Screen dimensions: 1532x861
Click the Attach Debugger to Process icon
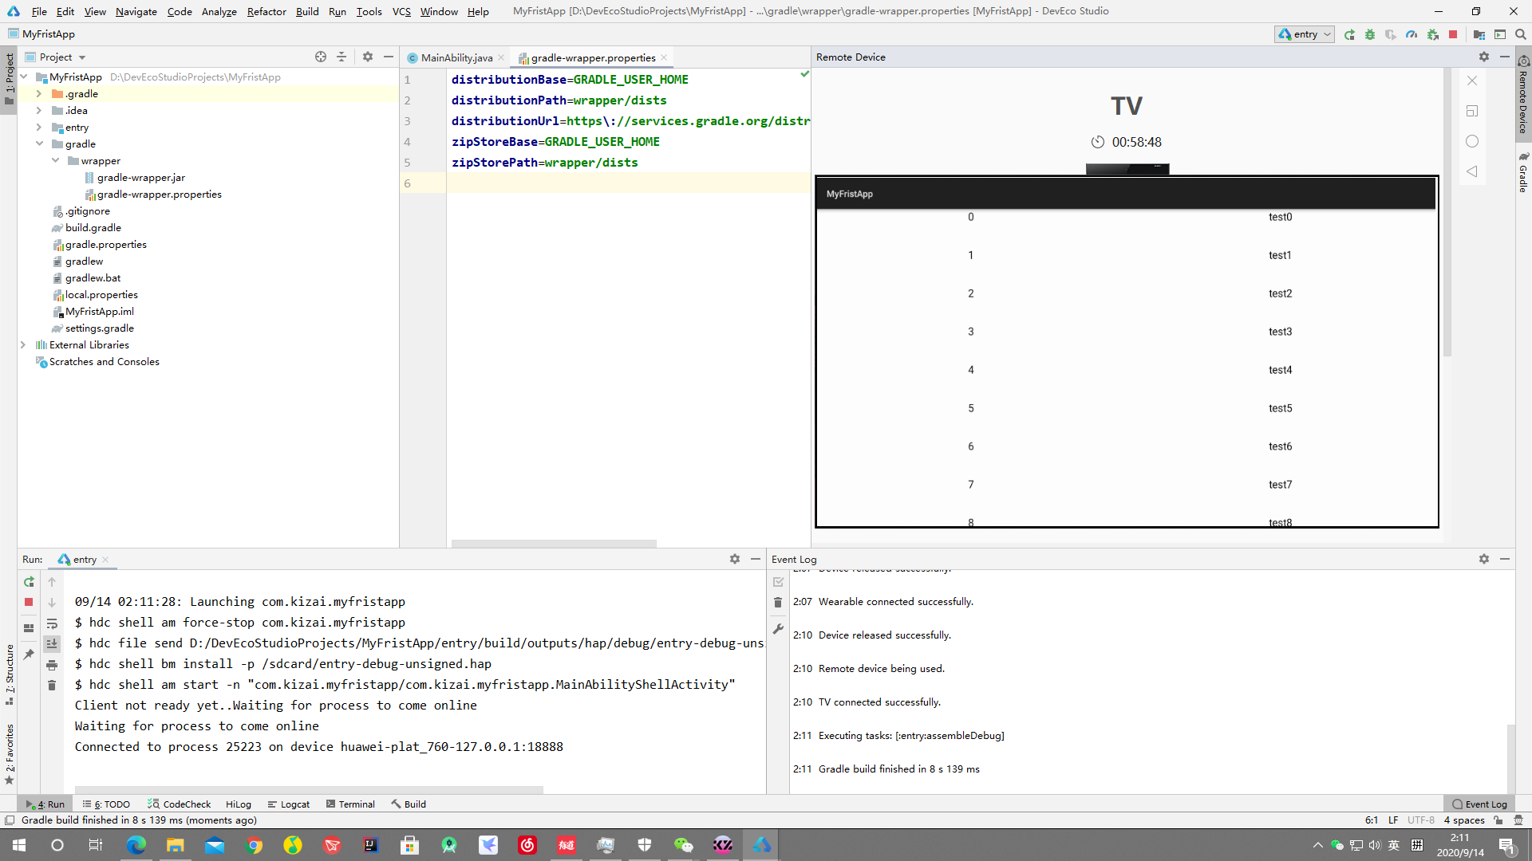coord(1432,34)
